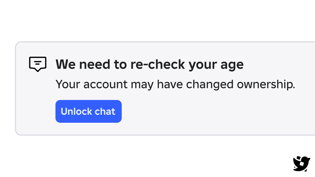The height and width of the screenshot is (177, 315).
Task: Click 're-check' in the bold heading
Action: click(x=158, y=64)
